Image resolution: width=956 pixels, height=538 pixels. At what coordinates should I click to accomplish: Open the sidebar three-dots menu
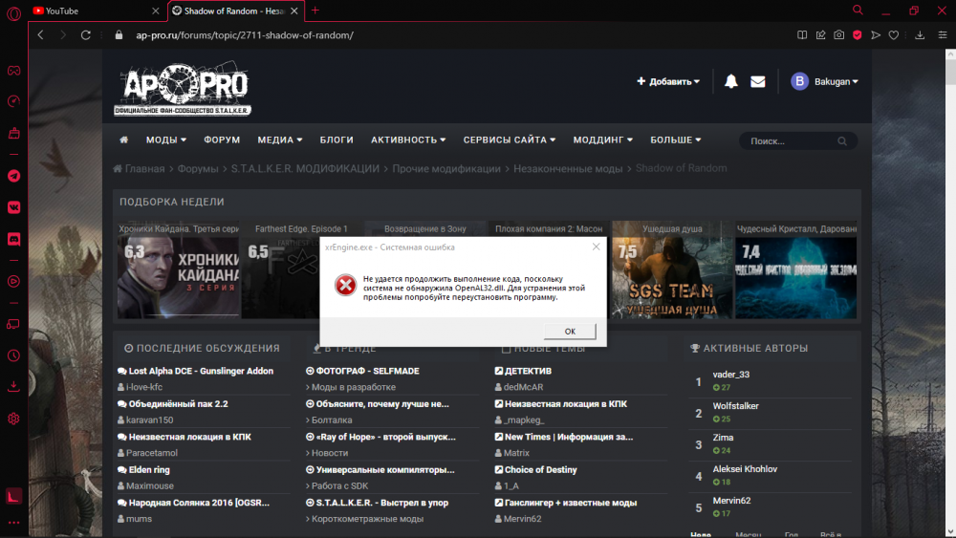pyautogui.click(x=13, y=522)
